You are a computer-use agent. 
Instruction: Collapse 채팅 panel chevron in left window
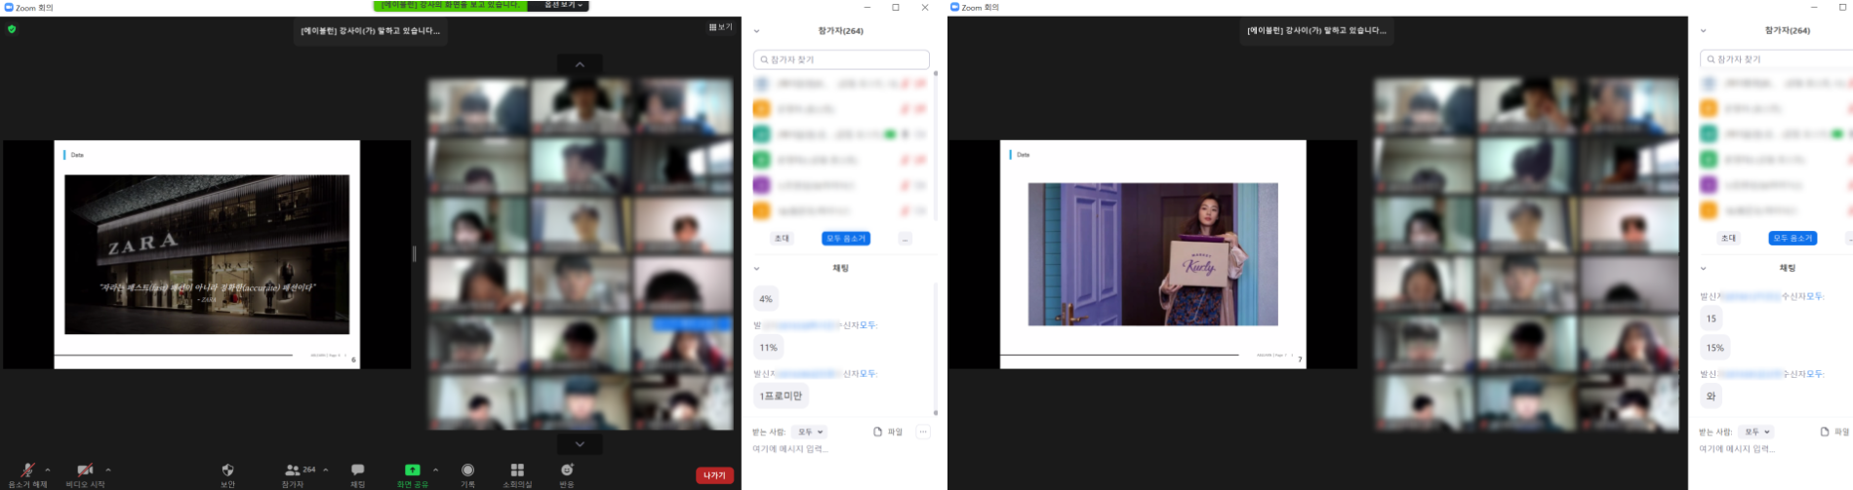[756, 268]
